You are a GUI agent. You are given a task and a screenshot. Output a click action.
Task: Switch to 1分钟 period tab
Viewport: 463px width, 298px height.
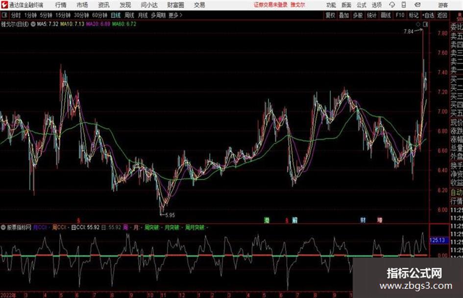(x=30, y=15)
